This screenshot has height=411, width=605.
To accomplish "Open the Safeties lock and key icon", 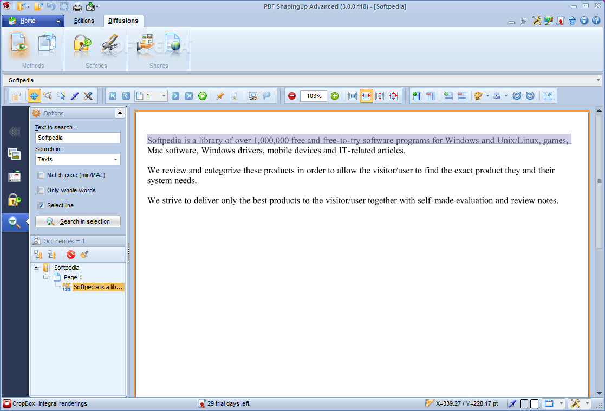I will [x=82, y=44].
